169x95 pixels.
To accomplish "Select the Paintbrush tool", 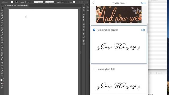I will [x=2, y=30].
